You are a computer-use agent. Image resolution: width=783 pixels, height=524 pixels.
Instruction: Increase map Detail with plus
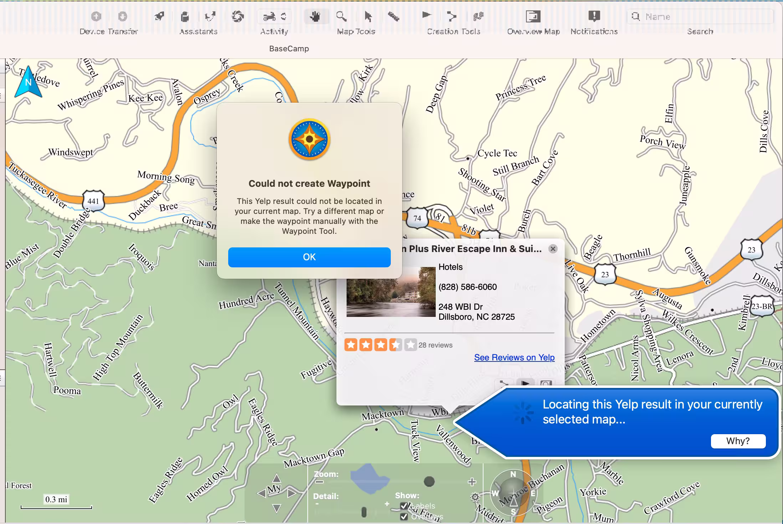(x=387, y=504)
